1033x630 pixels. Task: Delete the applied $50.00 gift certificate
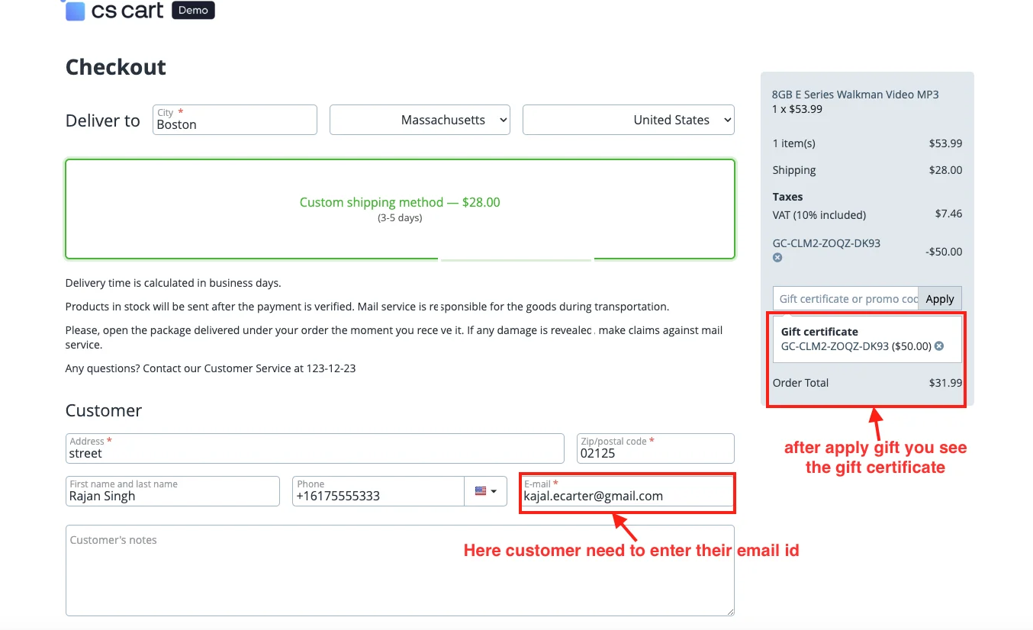[x=939, y=346]
